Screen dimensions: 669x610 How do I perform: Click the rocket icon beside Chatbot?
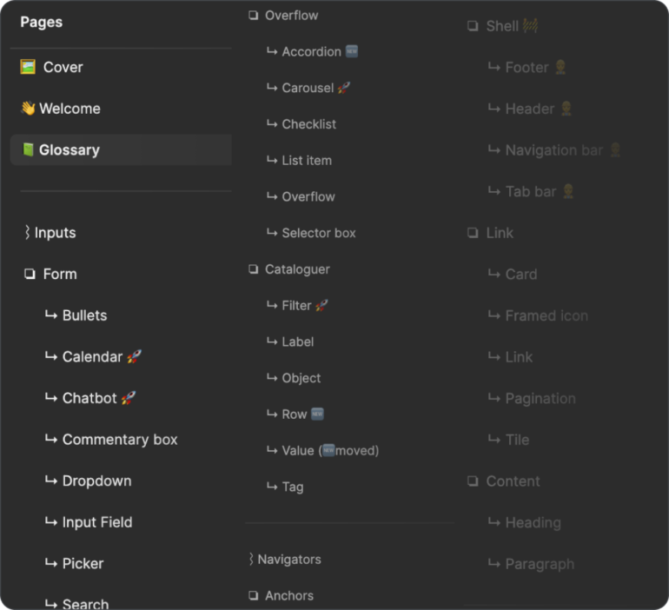tap(128, 398)
